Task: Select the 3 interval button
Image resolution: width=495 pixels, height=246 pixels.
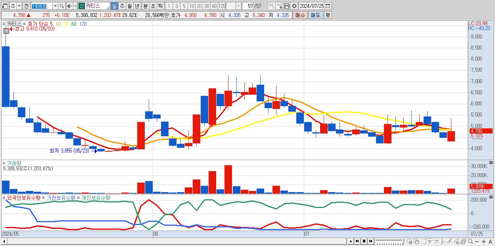Action: [176, 6]
